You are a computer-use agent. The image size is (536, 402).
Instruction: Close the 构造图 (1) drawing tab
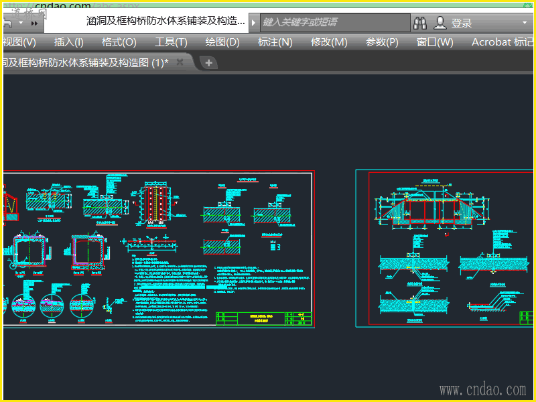tap(180, 62)
